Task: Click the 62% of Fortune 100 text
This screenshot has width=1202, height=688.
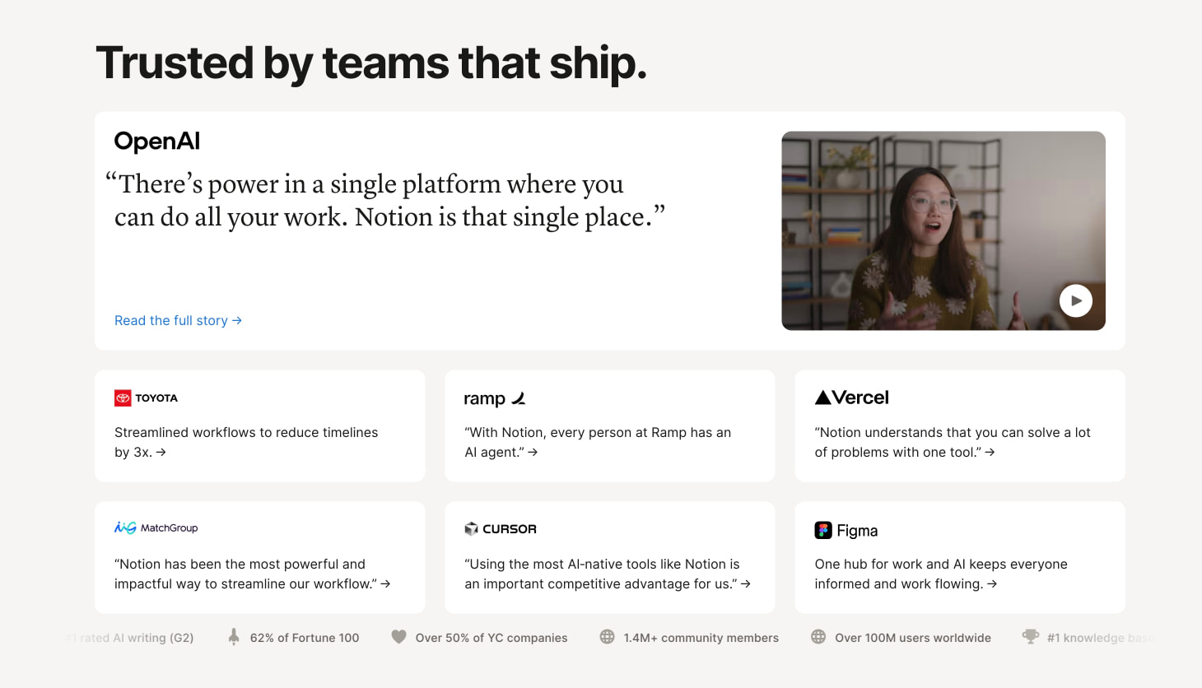Action: tap(305, 638)
